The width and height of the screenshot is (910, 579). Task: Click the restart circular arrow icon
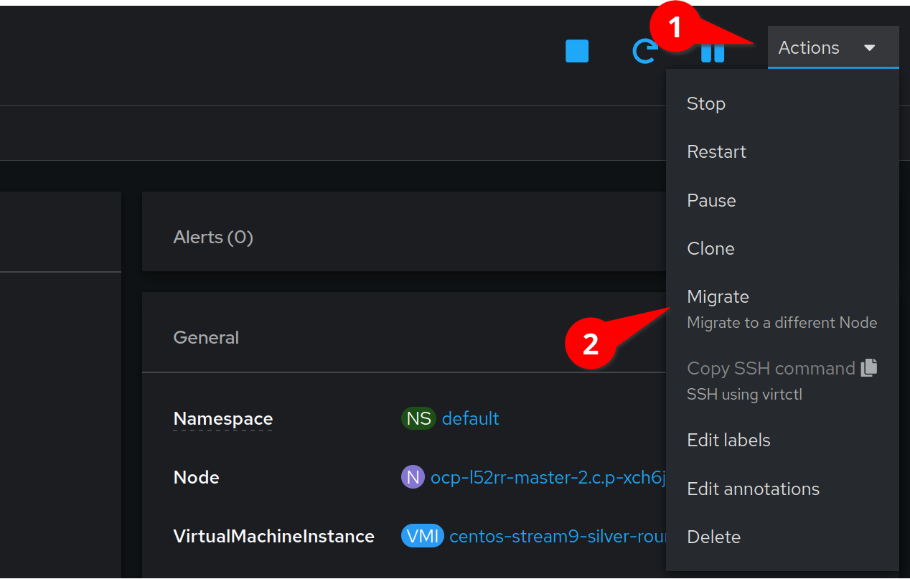[x=645, y=51]
